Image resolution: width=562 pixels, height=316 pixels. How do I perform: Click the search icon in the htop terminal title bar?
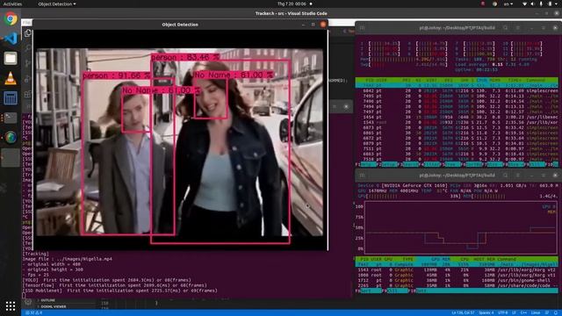point(506,27)
